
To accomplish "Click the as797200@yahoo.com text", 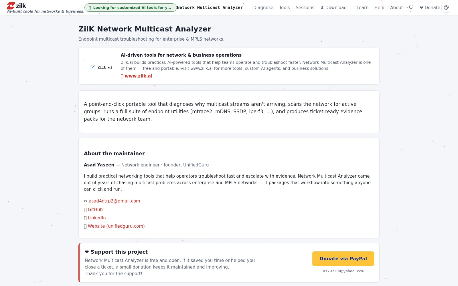I will pyautogui.click(x=343, y=271).
